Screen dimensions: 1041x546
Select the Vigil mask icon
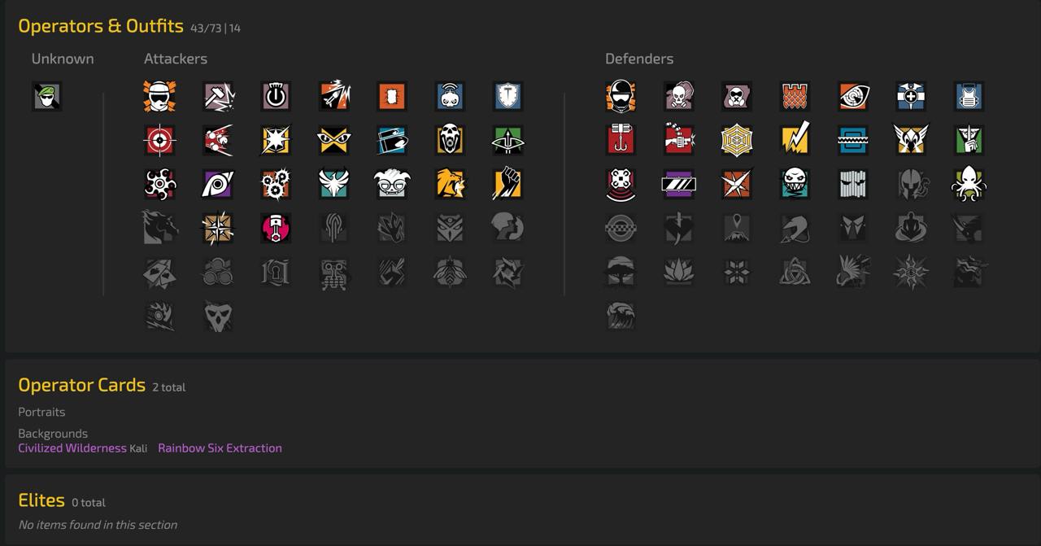coord(853,184)
